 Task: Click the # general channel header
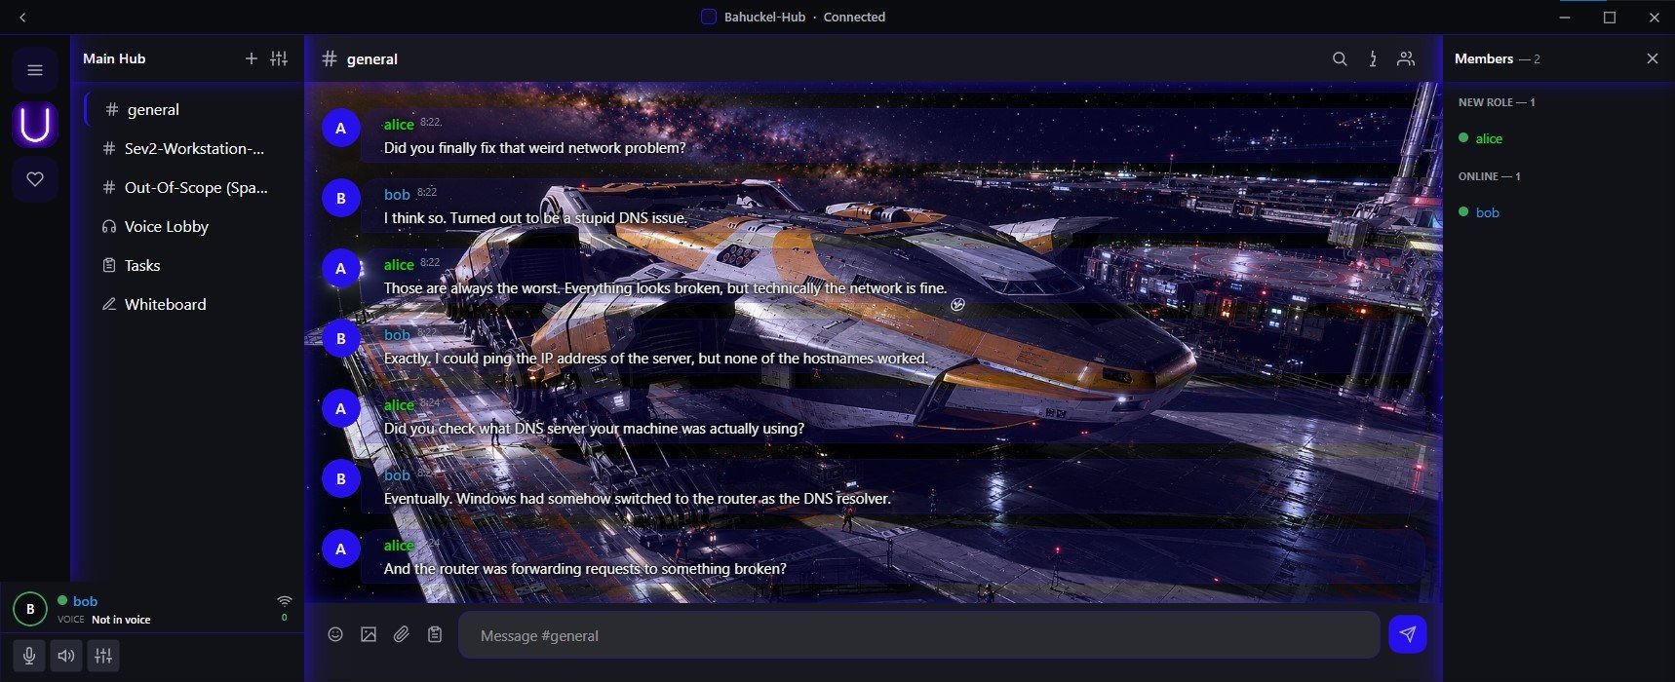click(x=360, y=58)
